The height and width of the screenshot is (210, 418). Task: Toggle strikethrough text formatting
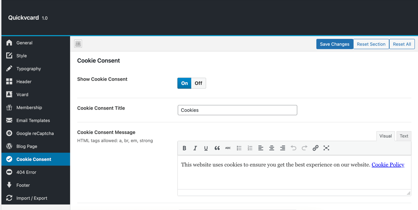click(x=228, y=148)
